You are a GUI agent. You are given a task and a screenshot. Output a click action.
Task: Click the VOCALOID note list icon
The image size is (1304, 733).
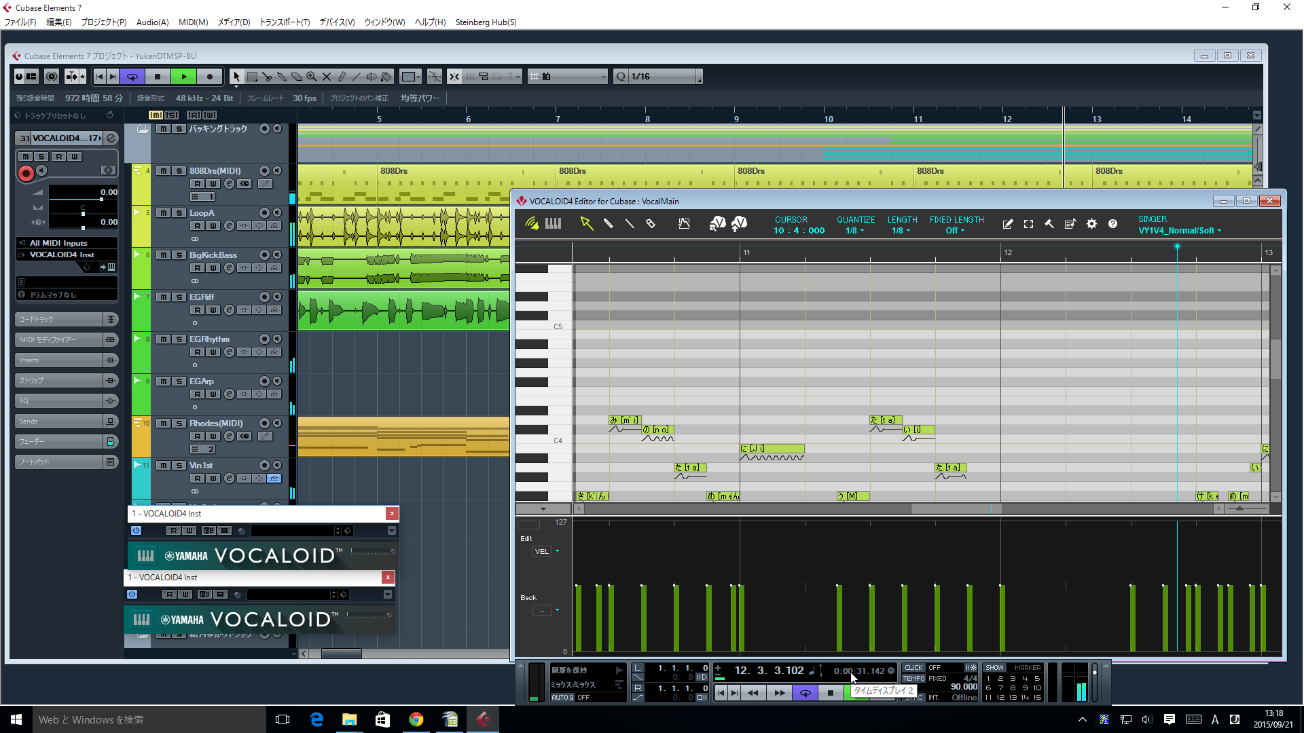[1070, 224]
